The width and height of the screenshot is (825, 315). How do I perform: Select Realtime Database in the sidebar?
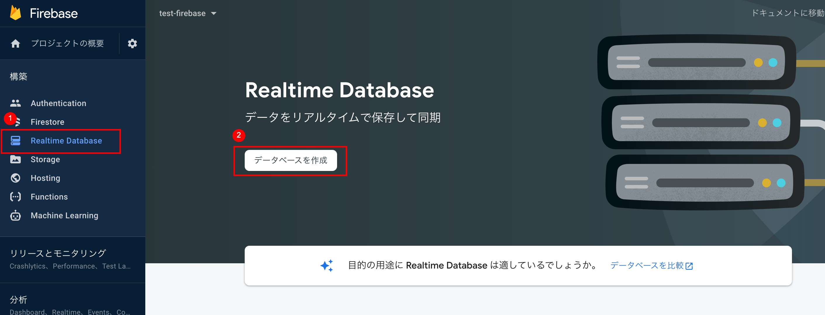(66, 141)
